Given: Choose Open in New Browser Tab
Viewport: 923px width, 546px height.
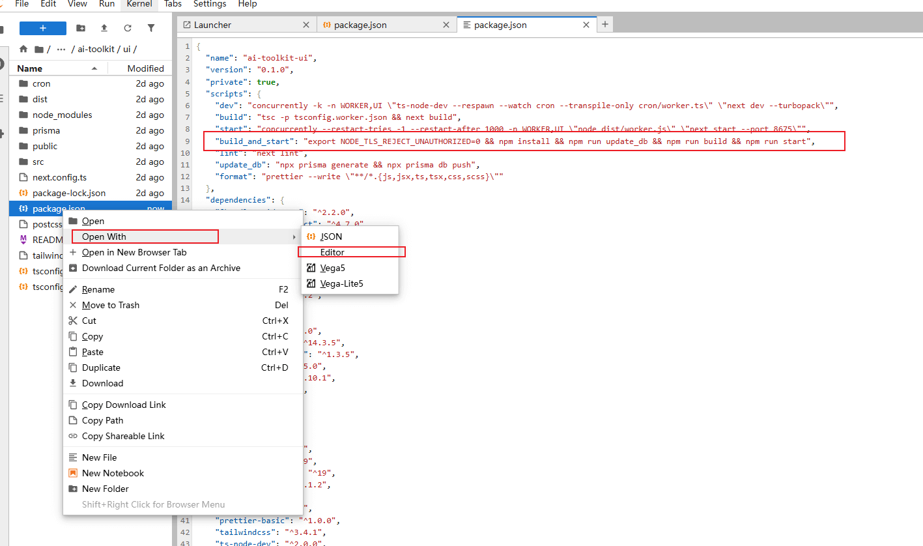Looking at the screenshot, I should [x=183, y=252].
